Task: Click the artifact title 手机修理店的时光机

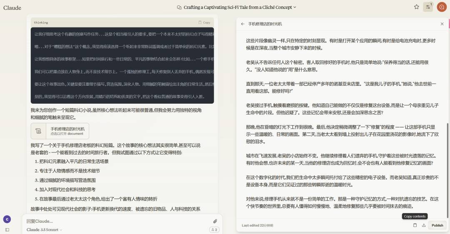Action: point(265,24)
